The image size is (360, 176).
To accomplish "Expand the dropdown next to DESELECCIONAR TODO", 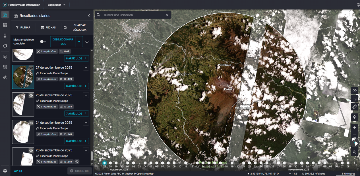I will [x=78, y=41].
